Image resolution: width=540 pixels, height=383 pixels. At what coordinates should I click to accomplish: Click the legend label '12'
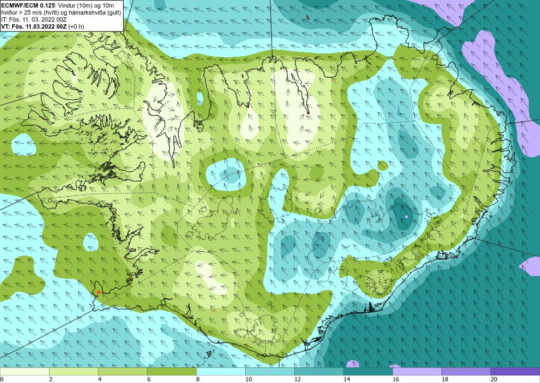298,380
